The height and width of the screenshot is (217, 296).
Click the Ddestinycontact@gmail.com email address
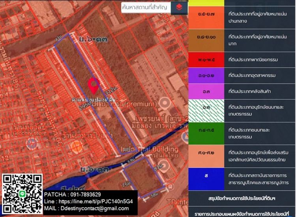(87, 208)
